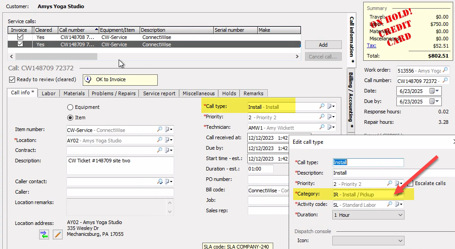Screen dimensions: 455x249
Task: Click the Description field in Edit call type
Action: tap(394, 173)
